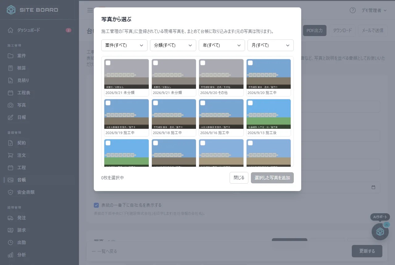
Task: Click the 安全書類 shield icon
Action: [10, 192]
